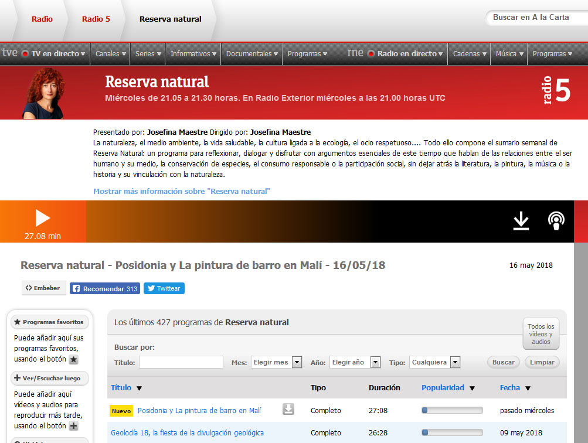The width and height of the screenshot is (588, 443).
Task: Click the Embeber button
Action: coord(43,288)
